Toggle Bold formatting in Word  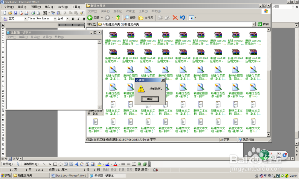pyautogui.click(x=73, y=18)
